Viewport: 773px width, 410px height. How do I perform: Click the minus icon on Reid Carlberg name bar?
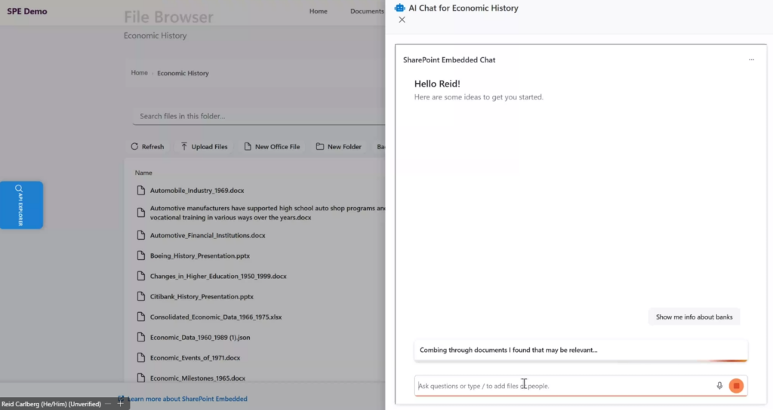coord(107,404)
